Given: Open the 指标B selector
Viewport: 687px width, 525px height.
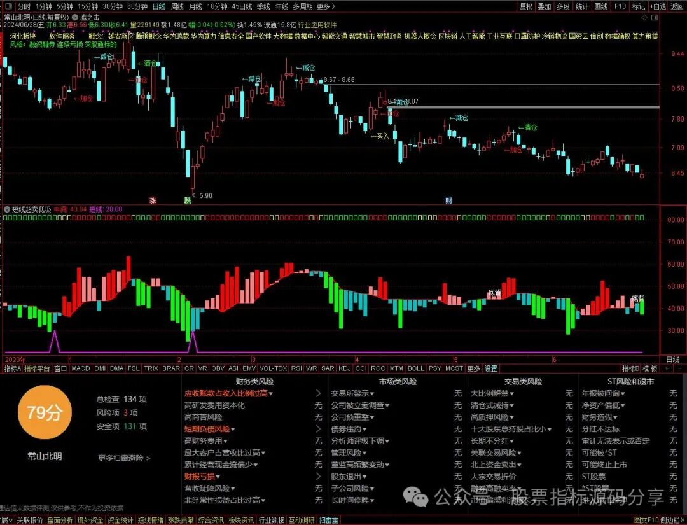Looking at the screenshot, I should [x=630, y=368].
